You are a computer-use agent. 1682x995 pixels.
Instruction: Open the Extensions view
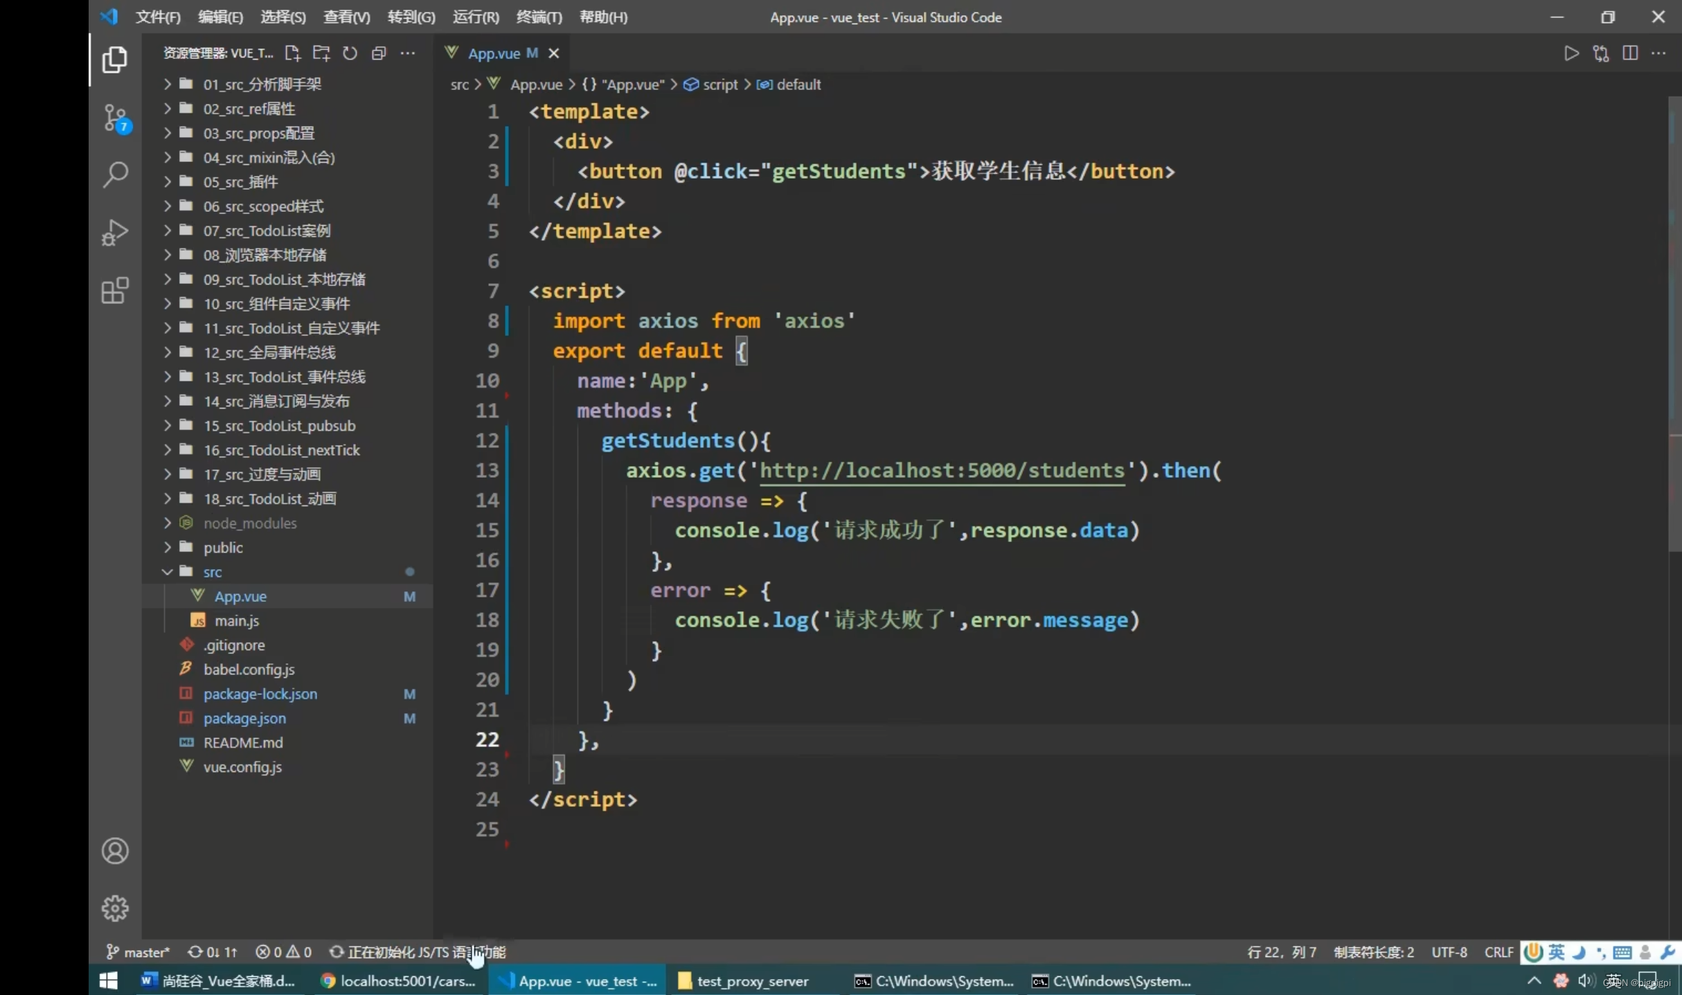[x=115, y=290]
